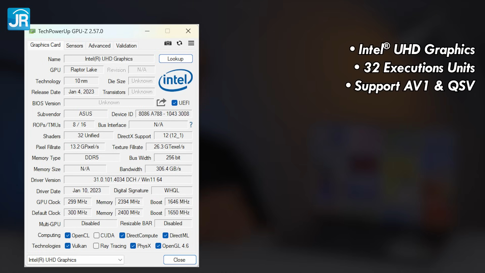The height and width of the screenshot is (273, 485).
Task: Select the Device ID value field
Action: pos(163,114)
